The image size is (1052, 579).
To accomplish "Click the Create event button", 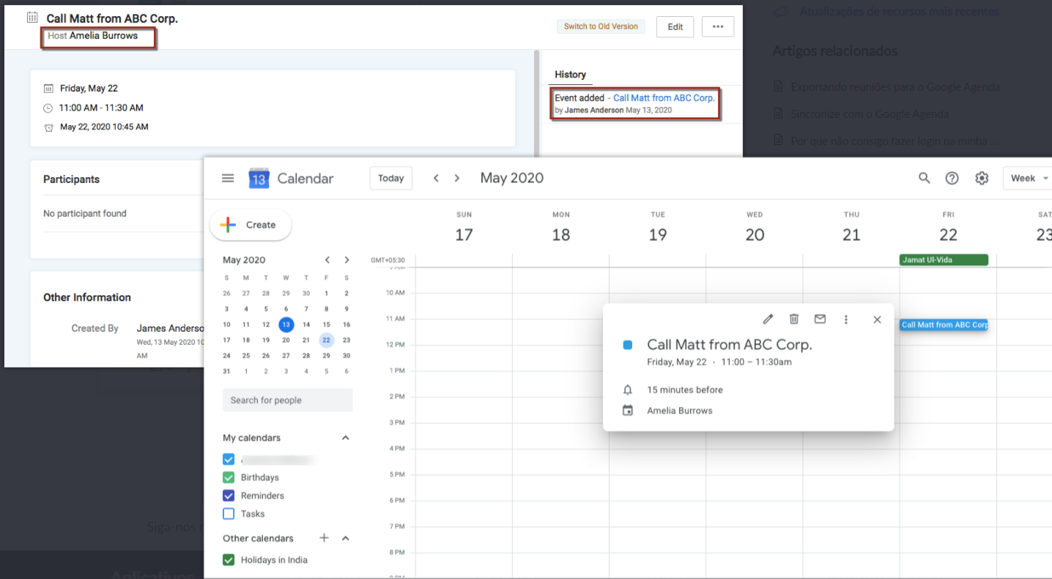I will pyautogui.click(x=251, y=225).
